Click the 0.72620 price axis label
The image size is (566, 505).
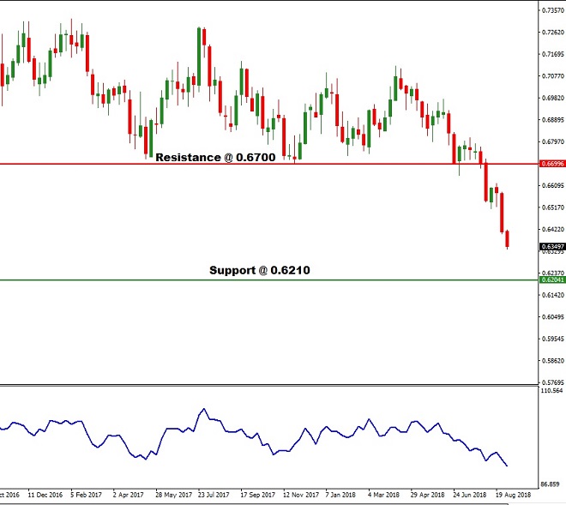pyautogui.click(x=552, y=32)
